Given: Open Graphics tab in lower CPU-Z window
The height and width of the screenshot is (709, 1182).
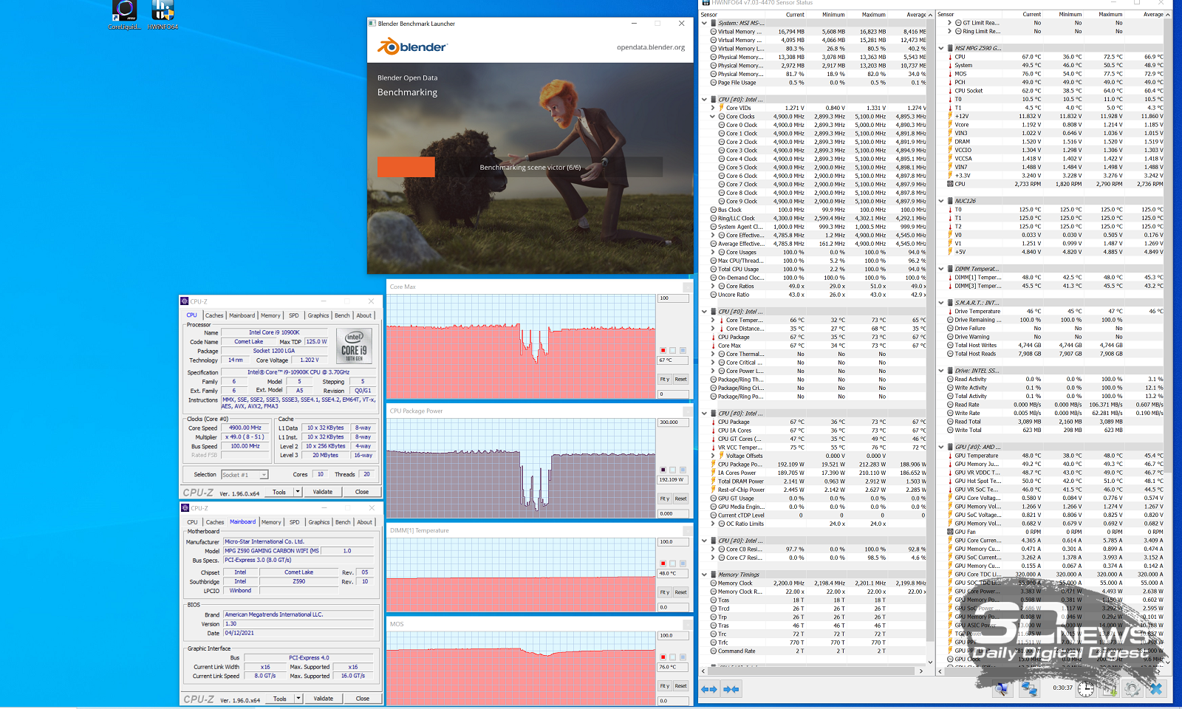Looking at the screenshot, I should tap(319, 522).
